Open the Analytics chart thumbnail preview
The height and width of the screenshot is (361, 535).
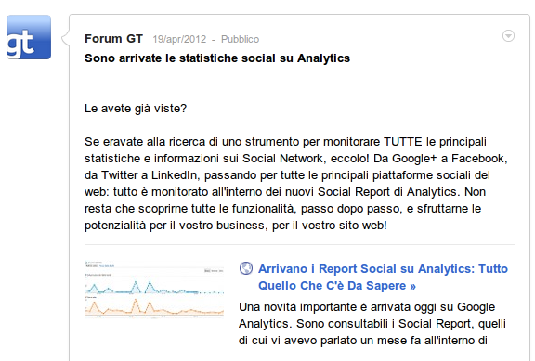click(154, 290)
